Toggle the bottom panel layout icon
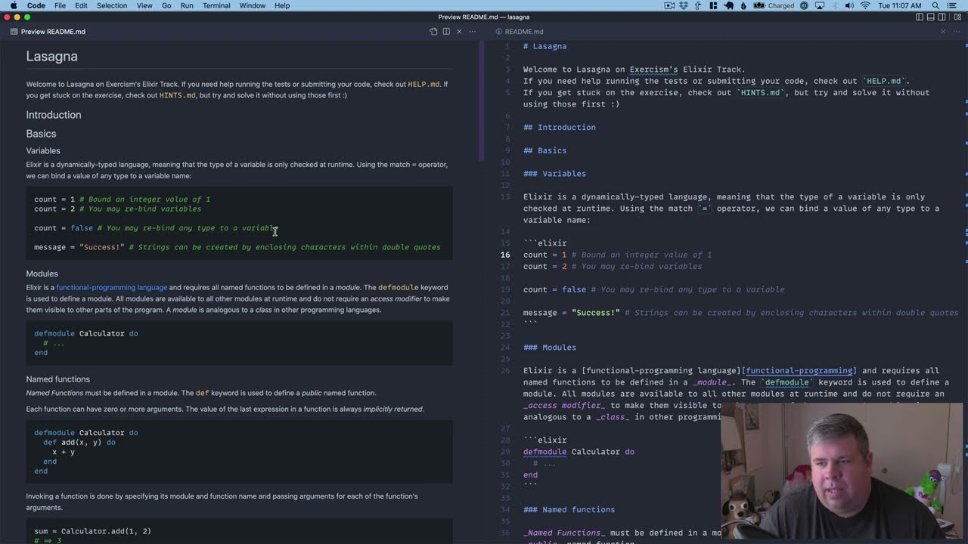The height and width of the screenshot is (544, 968). pyautogui.click(x=932, y=17)
